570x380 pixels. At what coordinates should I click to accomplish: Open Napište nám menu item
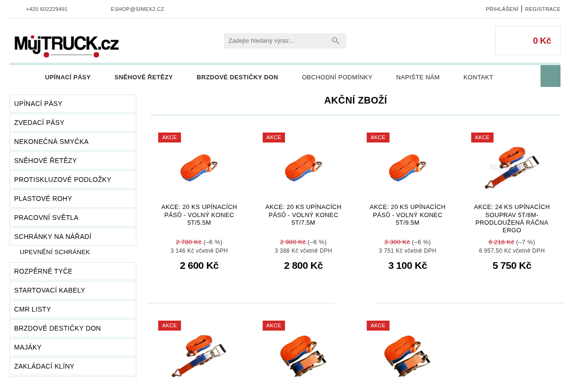coord(418,77)
